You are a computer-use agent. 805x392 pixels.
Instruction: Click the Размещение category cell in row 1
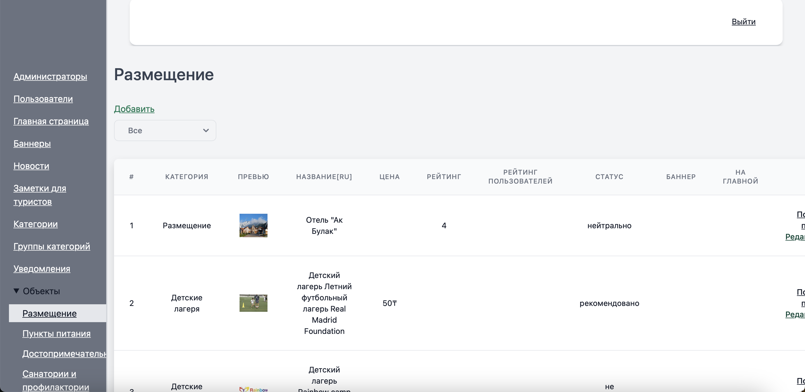pyautogui.click(x=186, y=225)
